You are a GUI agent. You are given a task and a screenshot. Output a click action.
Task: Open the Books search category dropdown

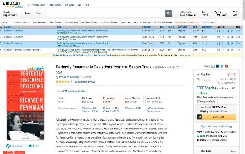40,13
